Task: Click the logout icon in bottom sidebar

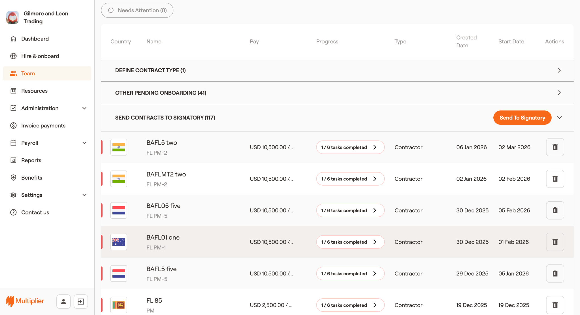Action: pos(81,301)
